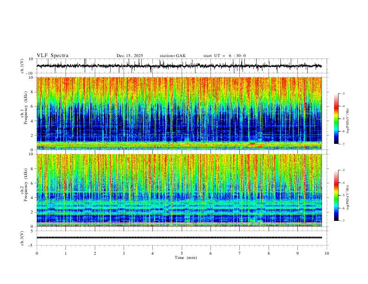This screenshot has height=284, width=368.
Task: Click the date 'Dec. 15, 2025'
Action: coord(130,56)
